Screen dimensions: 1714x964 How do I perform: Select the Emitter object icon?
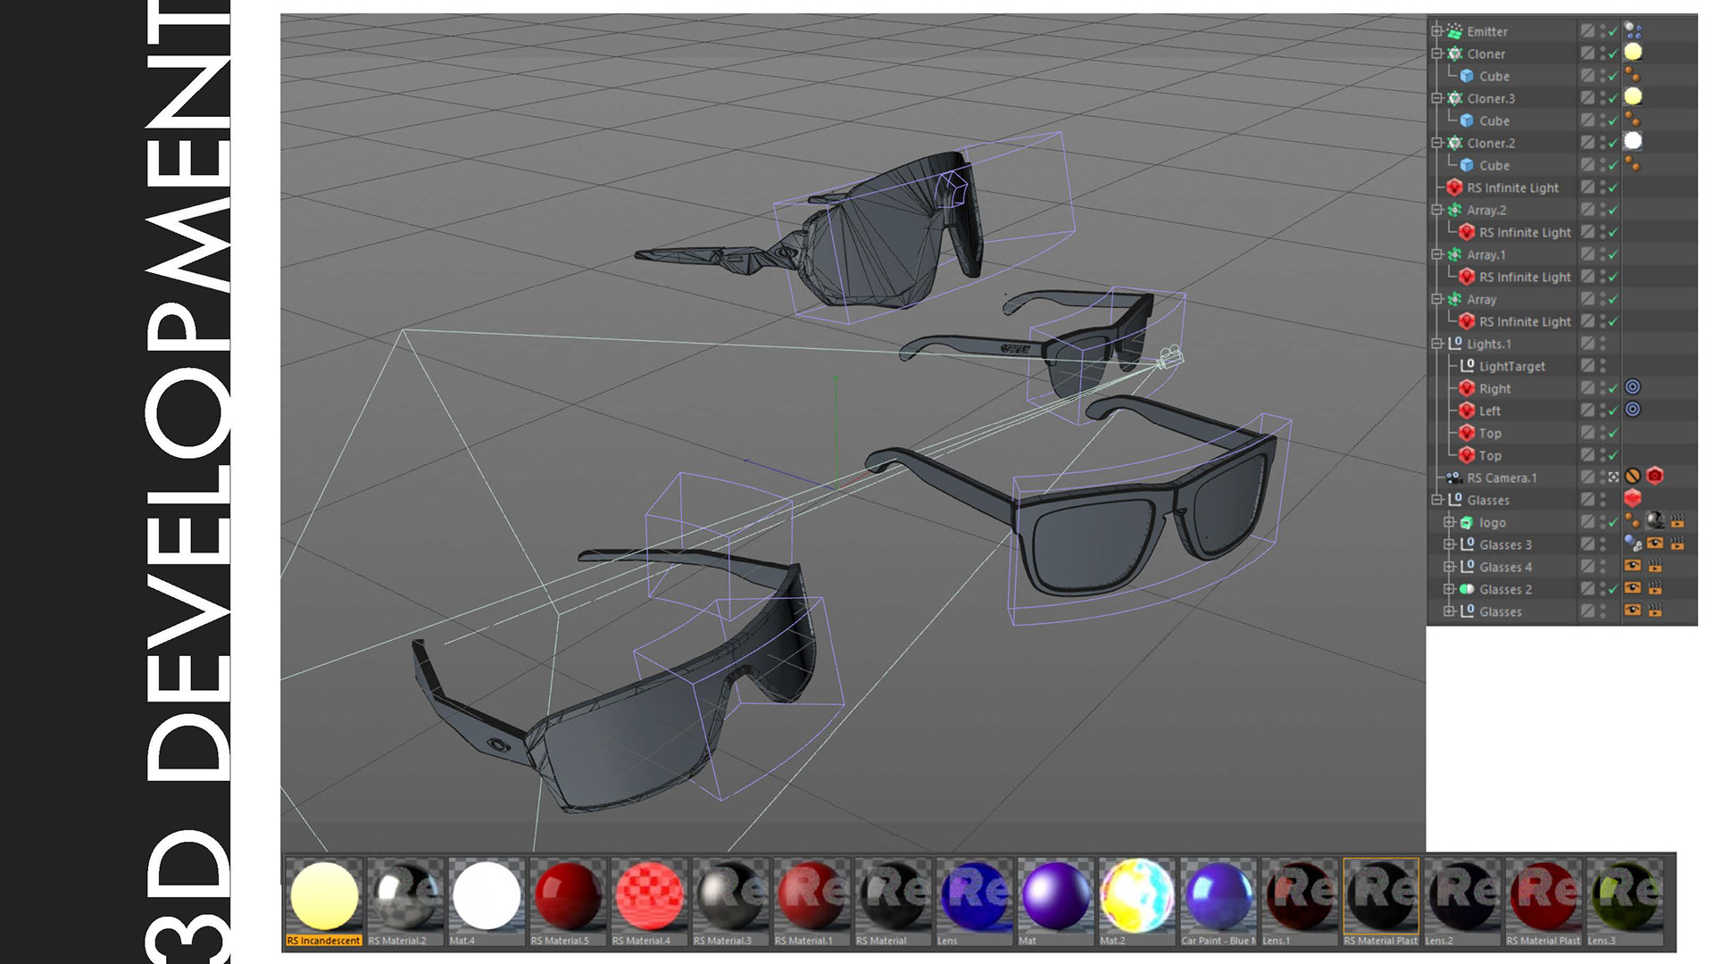(x=1454, y=31)
